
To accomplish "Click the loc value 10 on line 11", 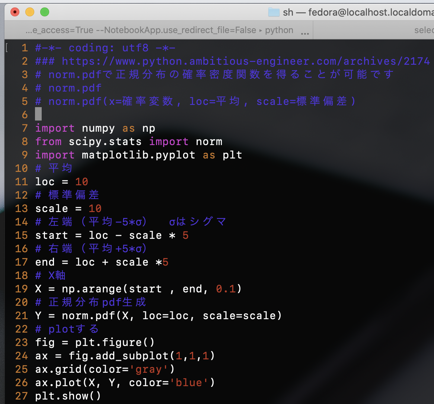I will [x=82, y=182].
